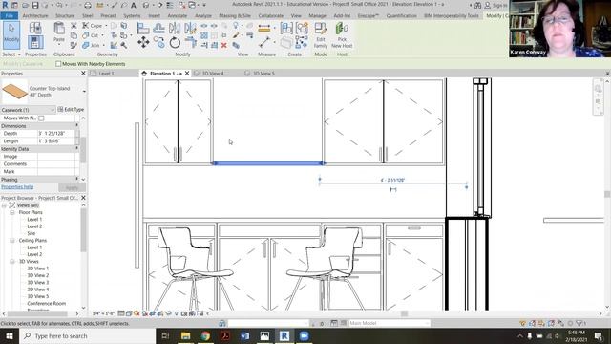Toggle Moves With Nearby checkbox in Properties palette
This screenshot has width=611, height=344.
41,118
